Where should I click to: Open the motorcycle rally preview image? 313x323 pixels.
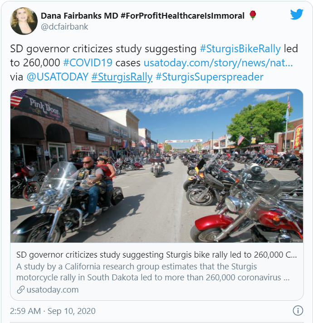tap(156, 166)
